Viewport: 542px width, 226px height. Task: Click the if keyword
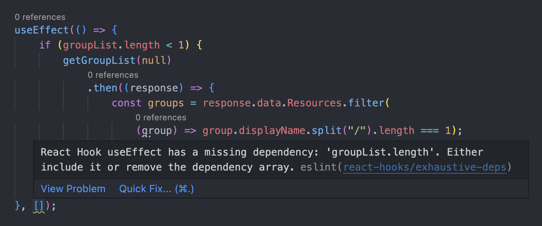pyautogui.click(x=45, y=45)
